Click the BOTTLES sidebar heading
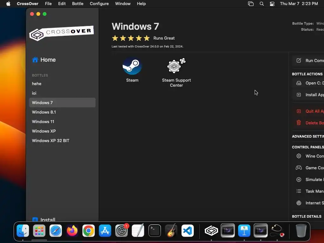The height and width of the screenshot is (243, 324). pos(40,75)
